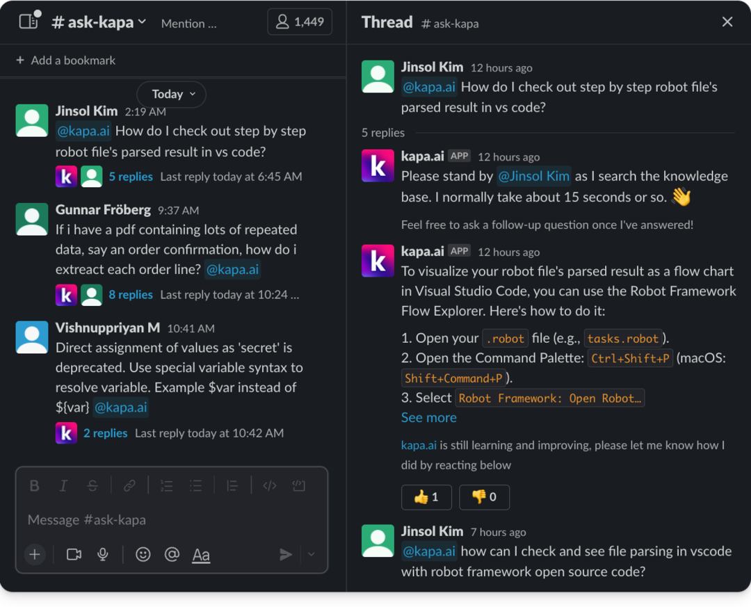
Task: Open the ask-kapa channel name dropdown
Action: tap(99, 22)
